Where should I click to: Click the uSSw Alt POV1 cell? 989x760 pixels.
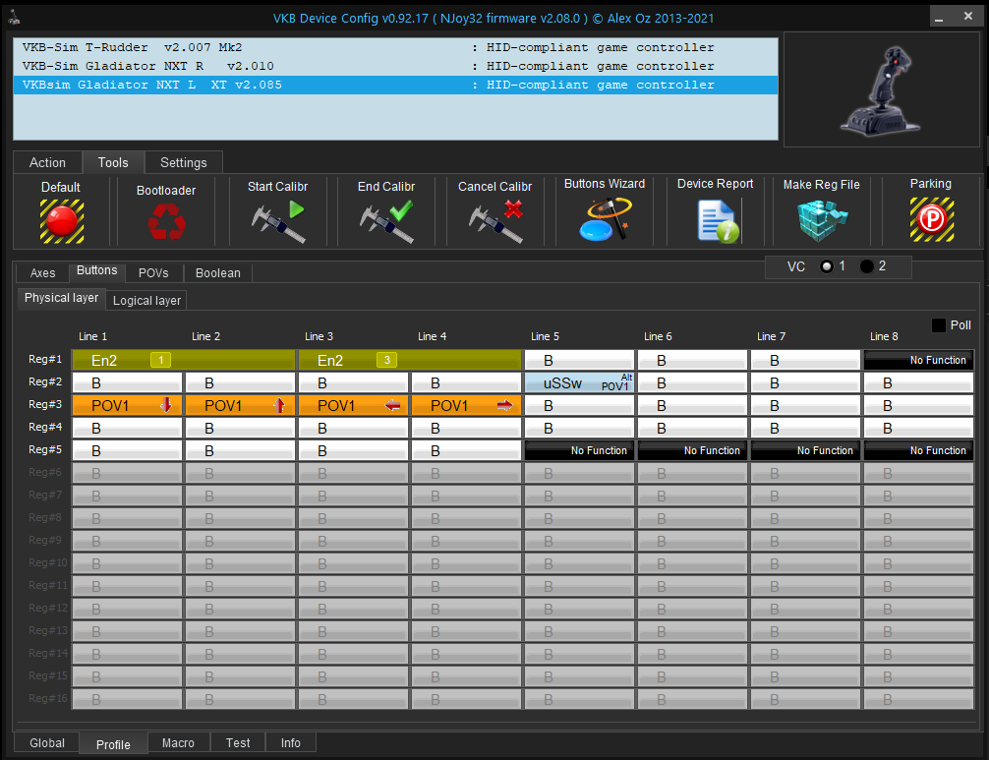(x=580, y=382)
